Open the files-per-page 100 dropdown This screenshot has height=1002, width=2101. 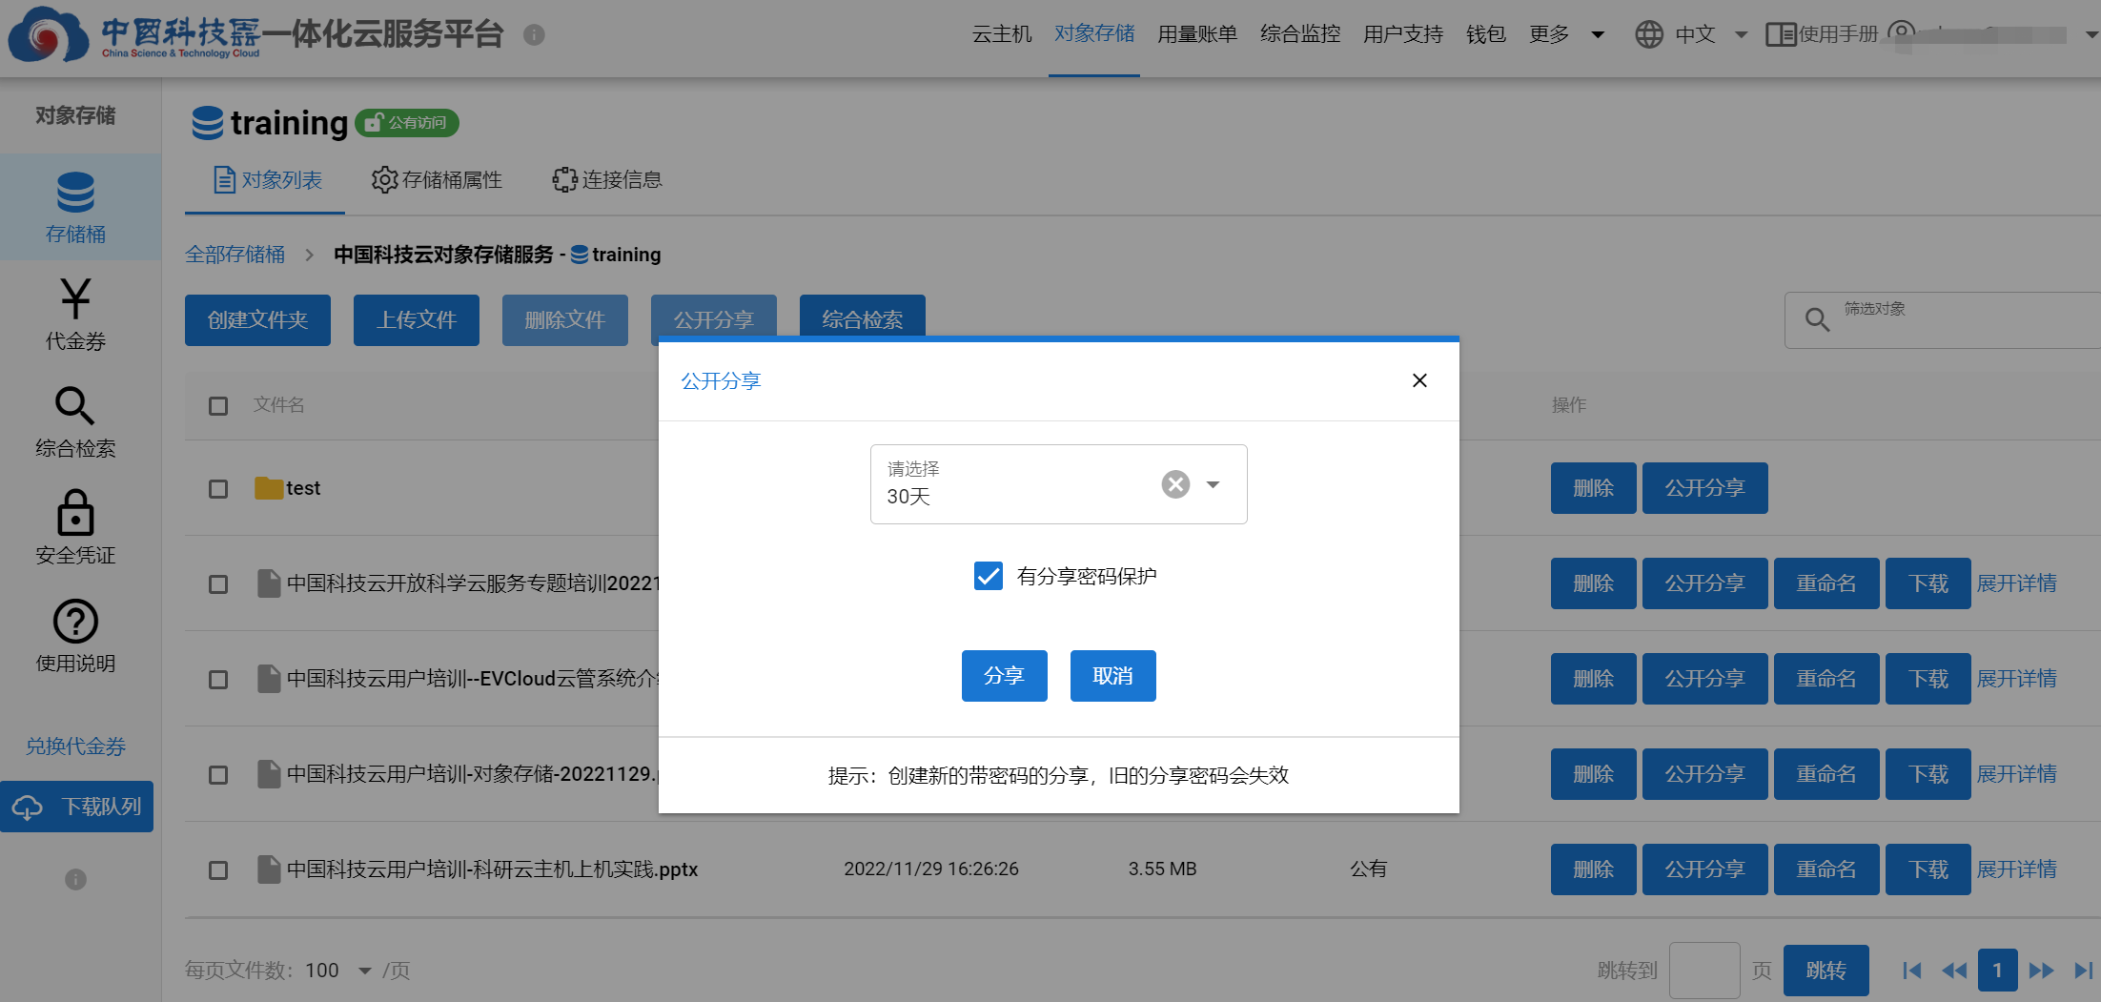364,971
